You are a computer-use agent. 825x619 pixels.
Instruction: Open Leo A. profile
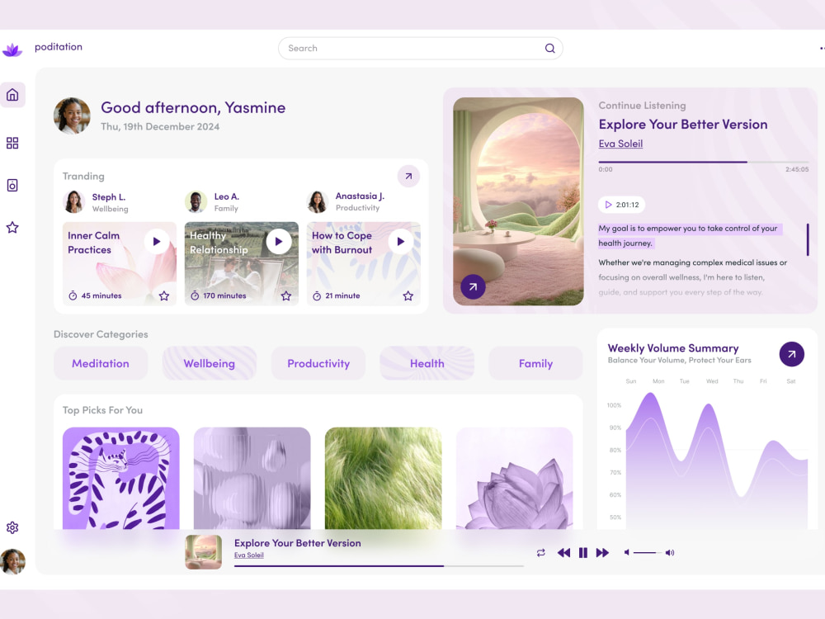[x=213, y=202]
